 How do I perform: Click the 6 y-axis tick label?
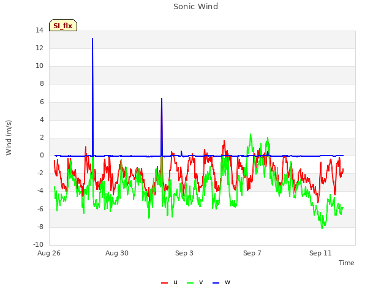[x=42, y=102]
